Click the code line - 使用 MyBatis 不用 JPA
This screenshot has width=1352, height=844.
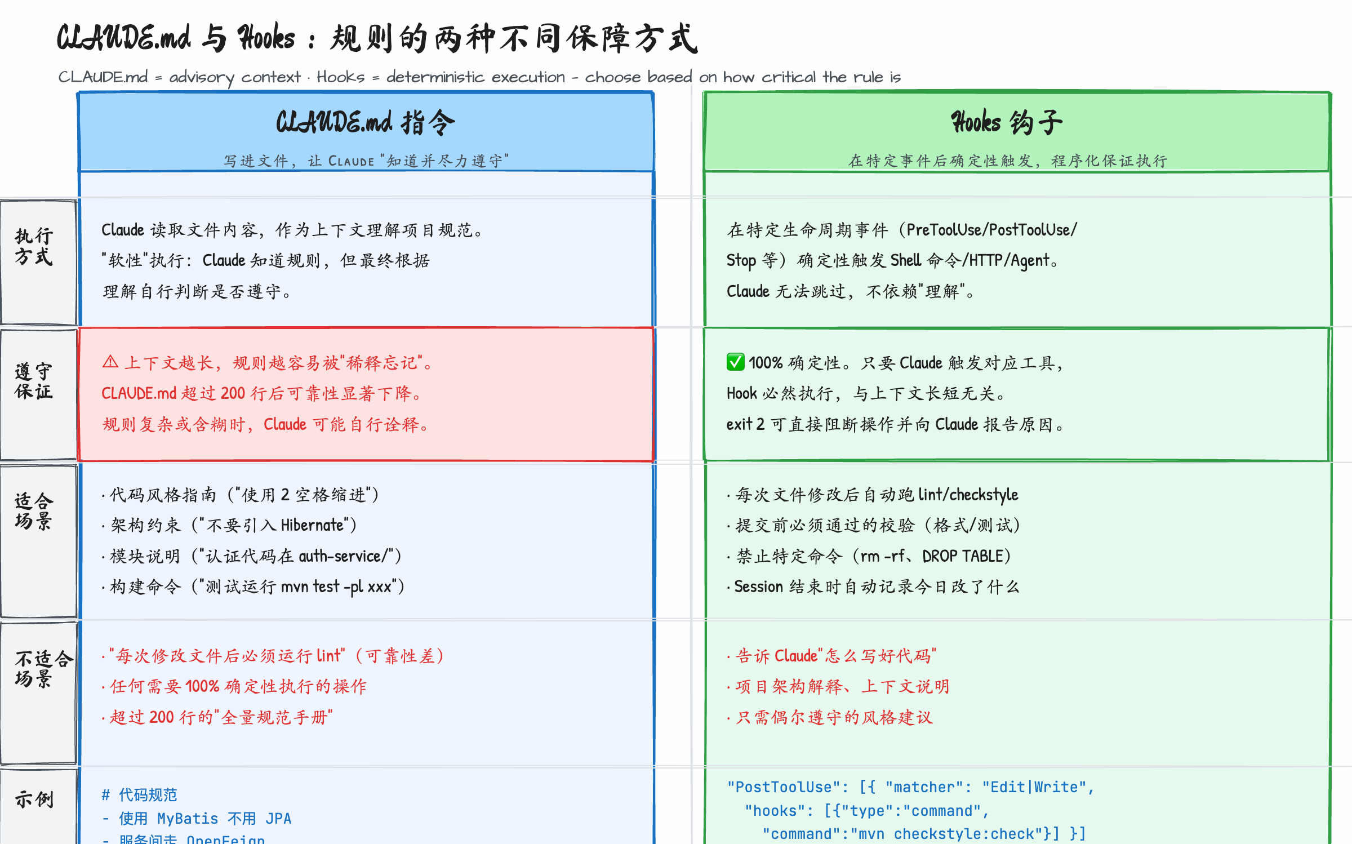[x=197, y=819]
